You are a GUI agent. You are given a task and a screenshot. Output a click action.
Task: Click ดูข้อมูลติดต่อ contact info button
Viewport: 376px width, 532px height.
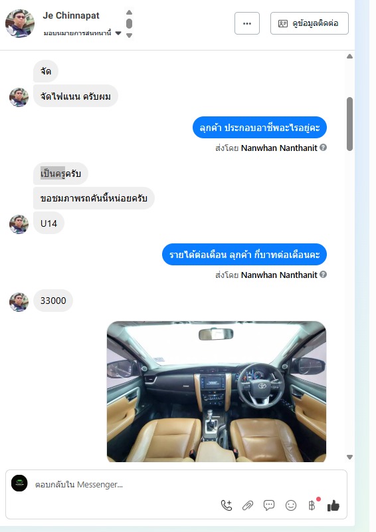309,23
